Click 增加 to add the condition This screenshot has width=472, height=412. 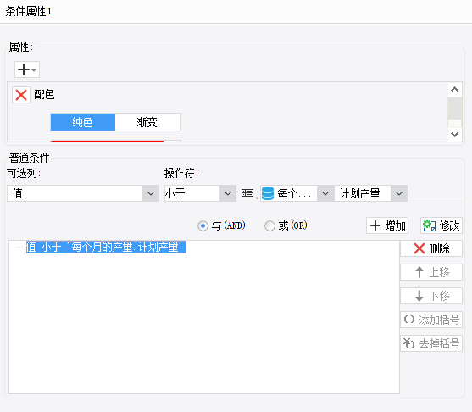click(x=387, y=225)
